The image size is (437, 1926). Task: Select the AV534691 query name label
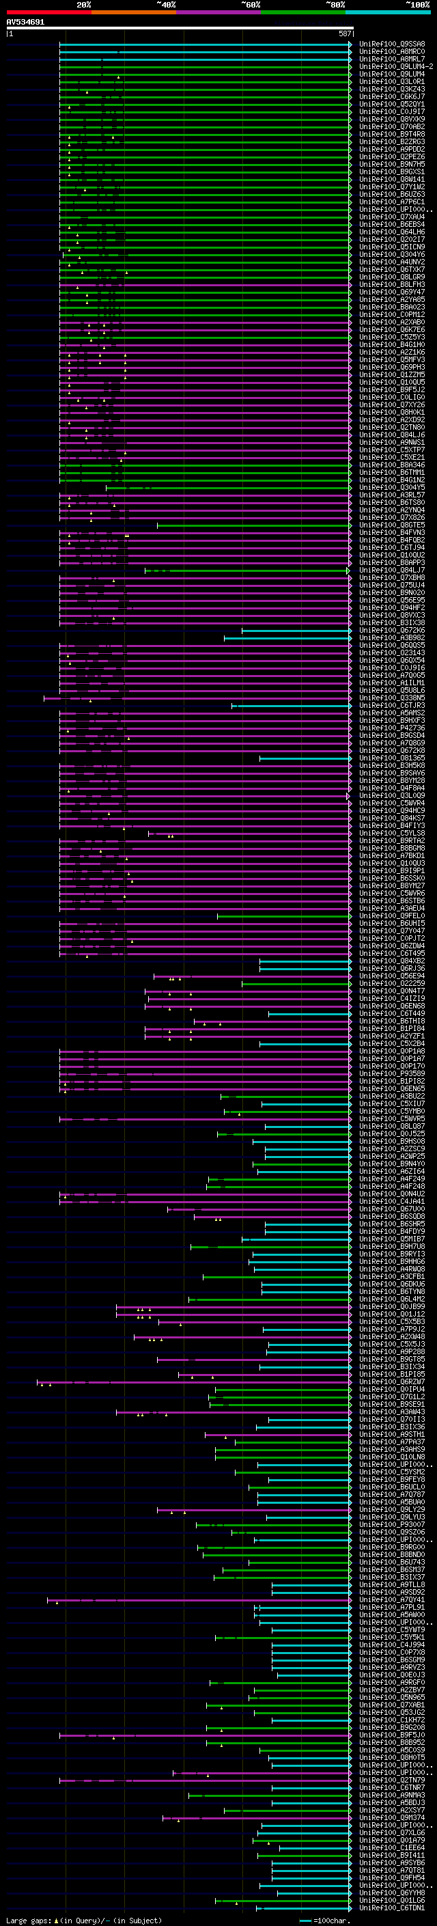tap(25, 23)
